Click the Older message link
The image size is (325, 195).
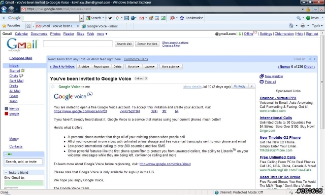click(x=309, y=66)
